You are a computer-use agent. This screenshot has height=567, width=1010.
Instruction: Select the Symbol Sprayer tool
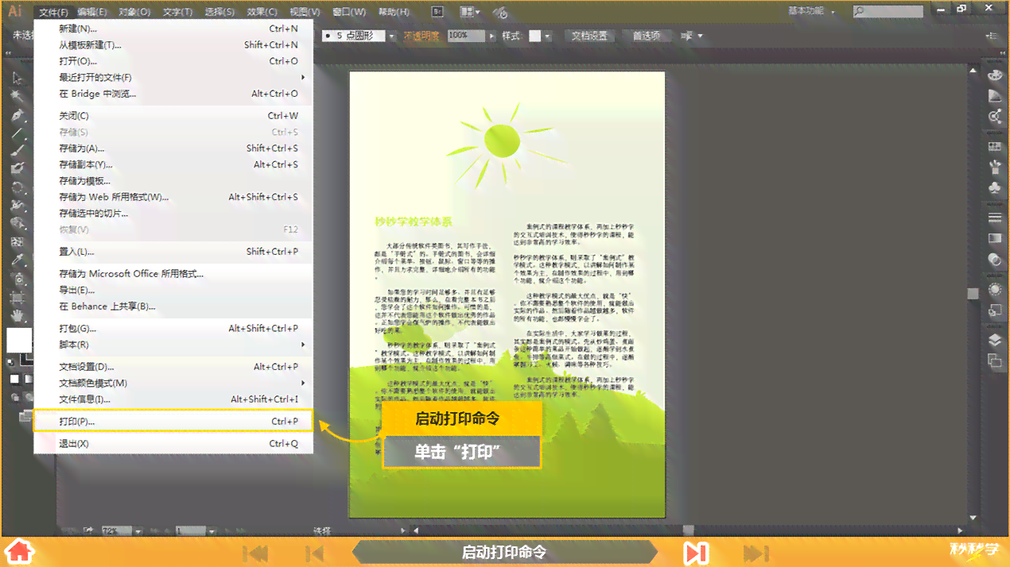[x=17, y=278]
